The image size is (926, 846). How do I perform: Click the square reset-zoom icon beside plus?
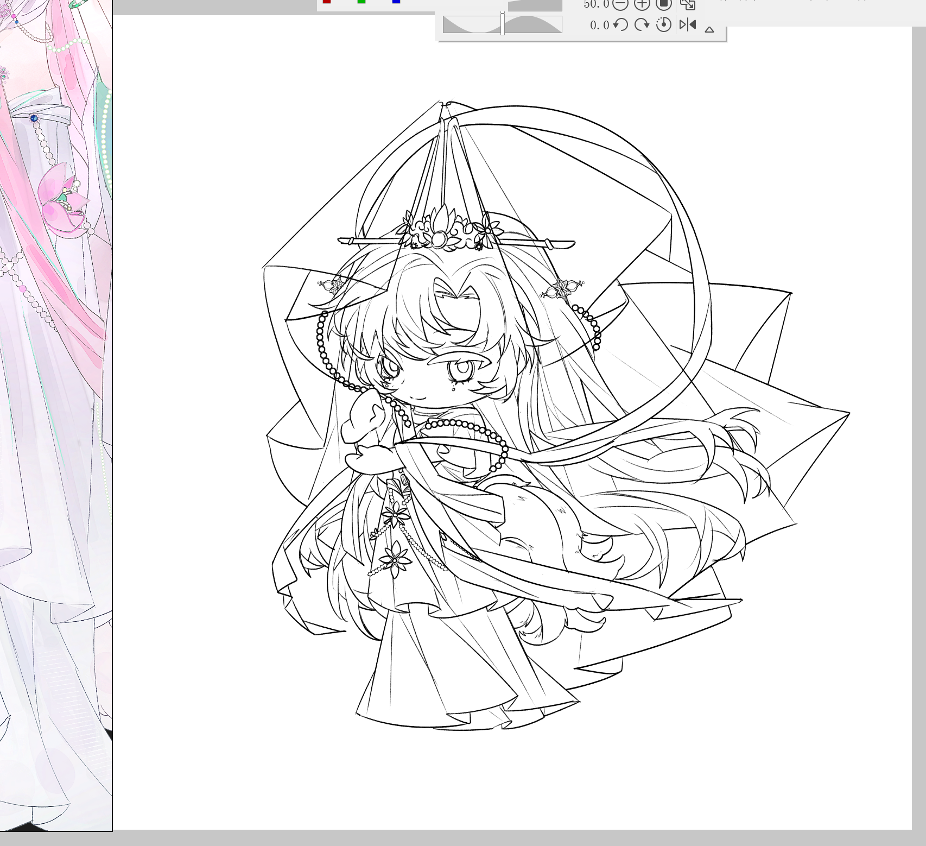(x=663, y=4)
